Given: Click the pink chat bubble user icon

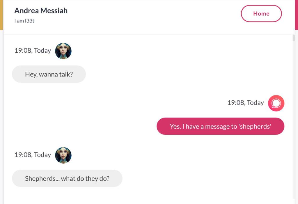Looking at the screenshot, I should pos(276,103).
